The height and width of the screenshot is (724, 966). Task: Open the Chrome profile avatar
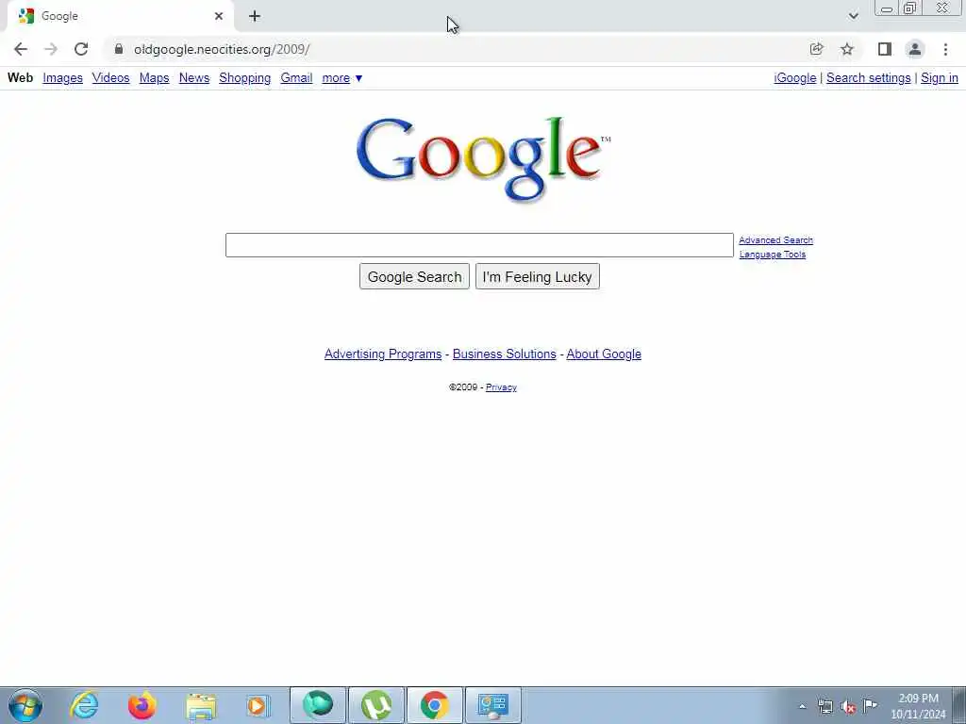point(915,49)
